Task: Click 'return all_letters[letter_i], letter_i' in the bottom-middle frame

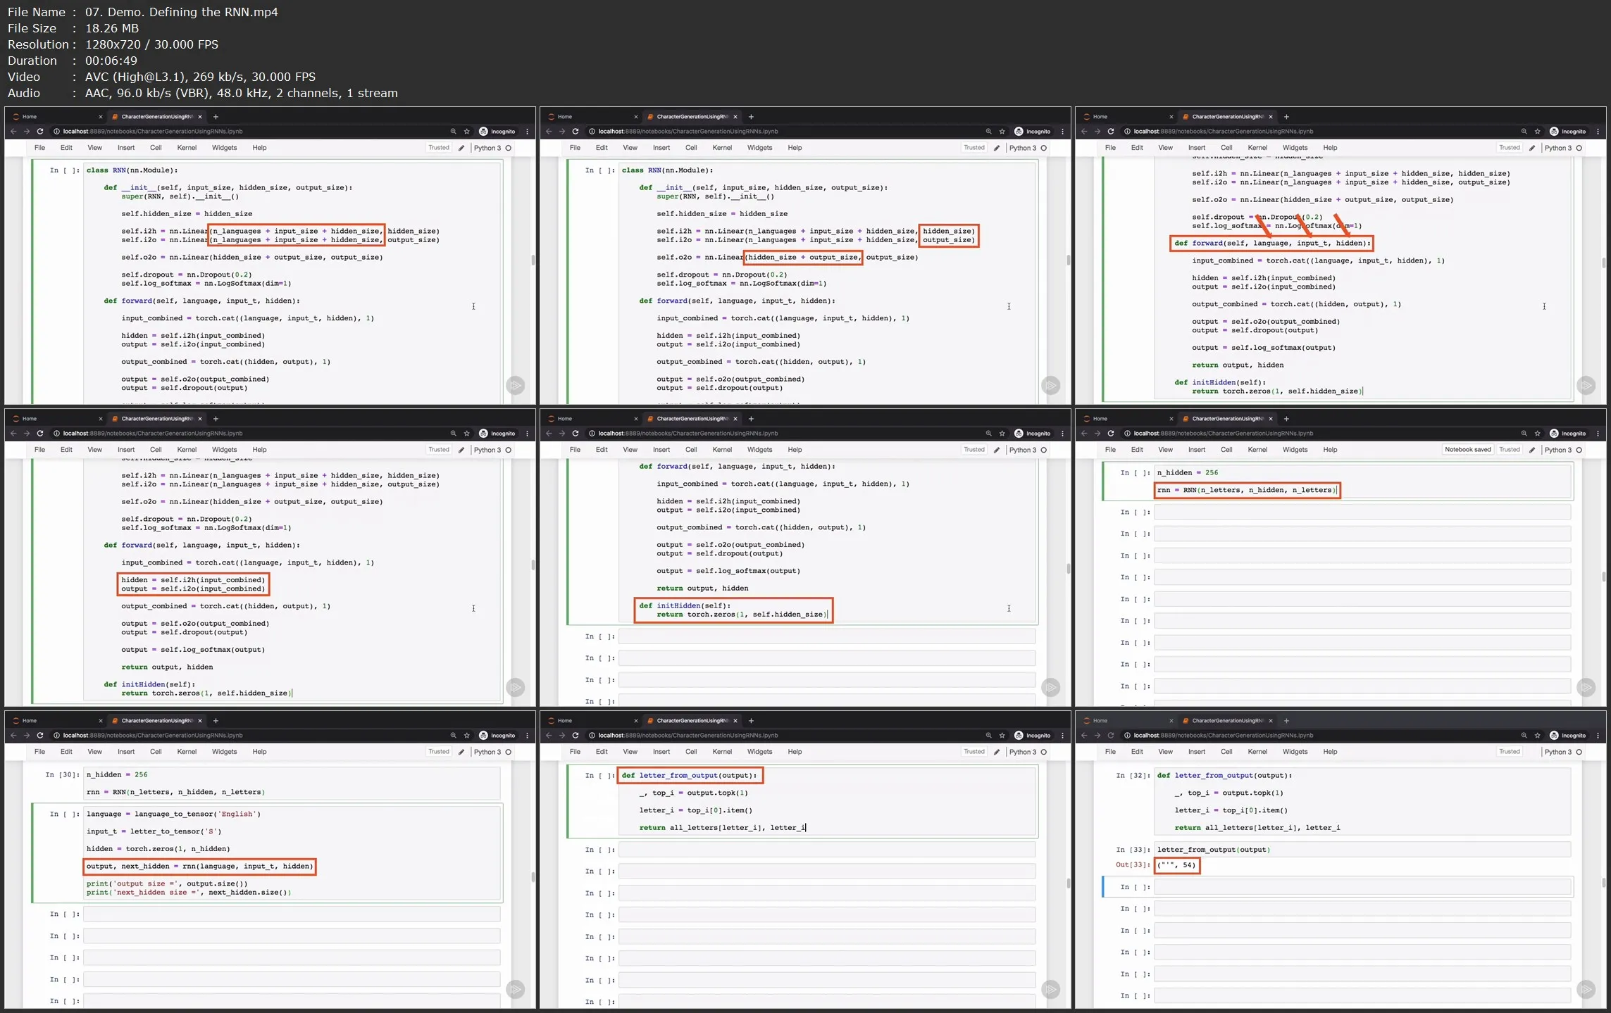Action: point(722,828)
